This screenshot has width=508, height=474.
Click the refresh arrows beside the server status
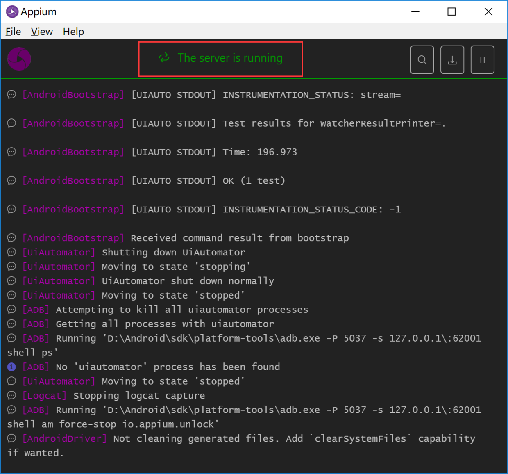pos(164,58)
